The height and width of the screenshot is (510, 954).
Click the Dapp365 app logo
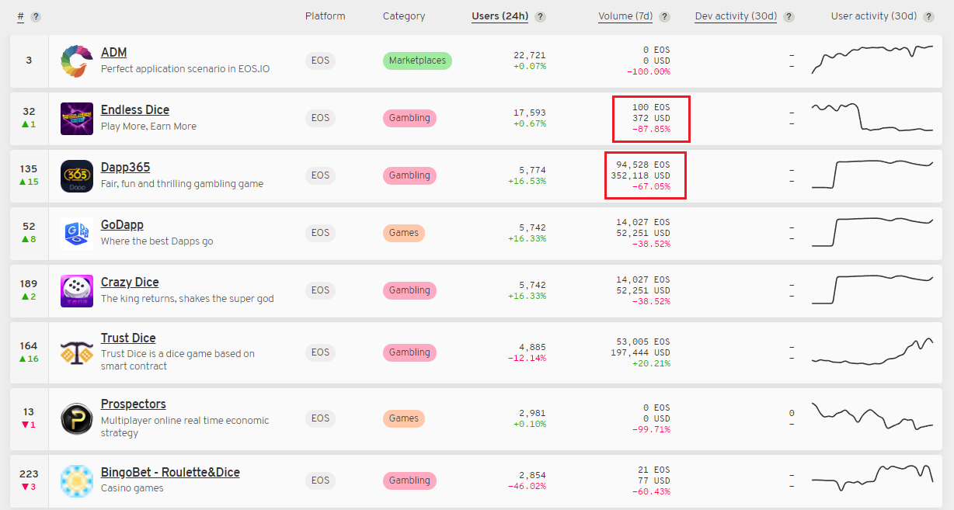[77, 176]
